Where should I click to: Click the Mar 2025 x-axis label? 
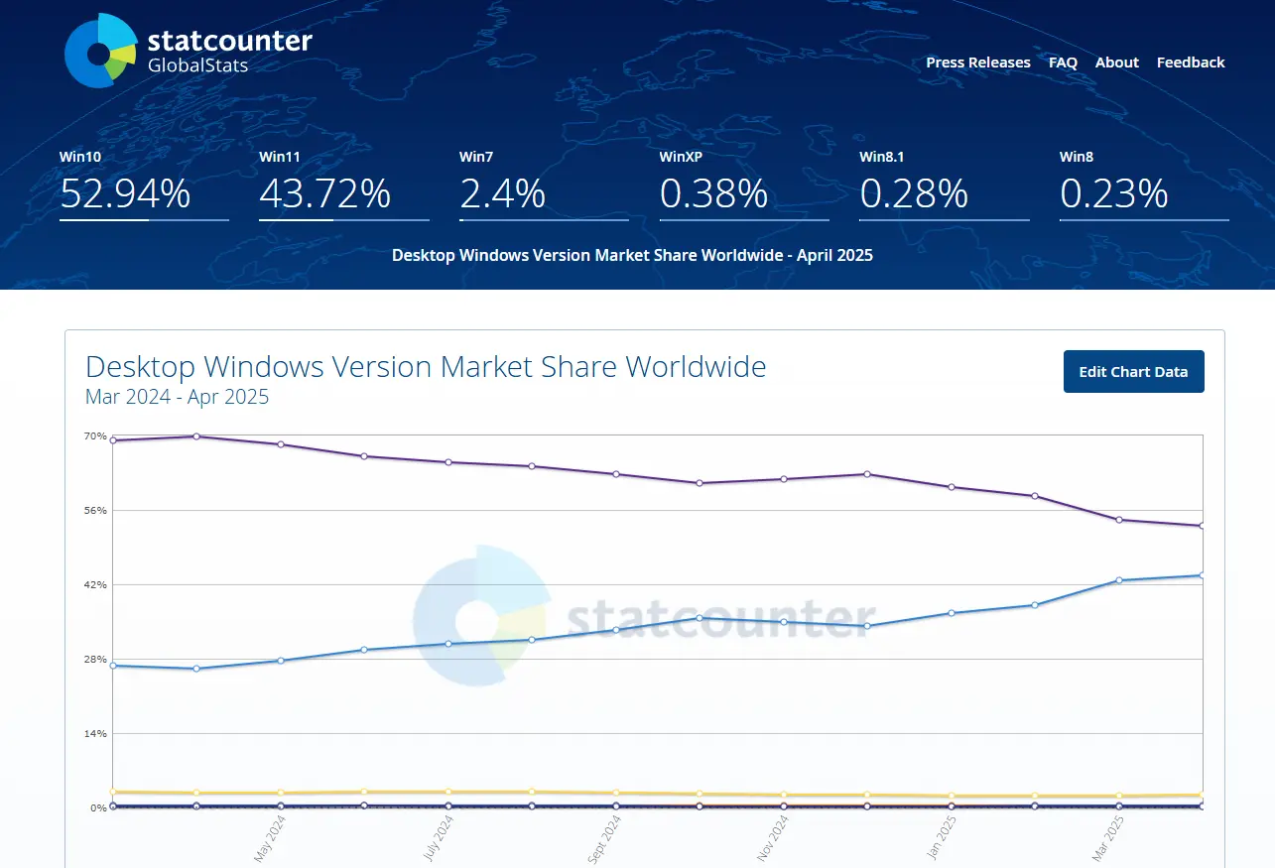pyautogui.click(x=1108, y=839)
